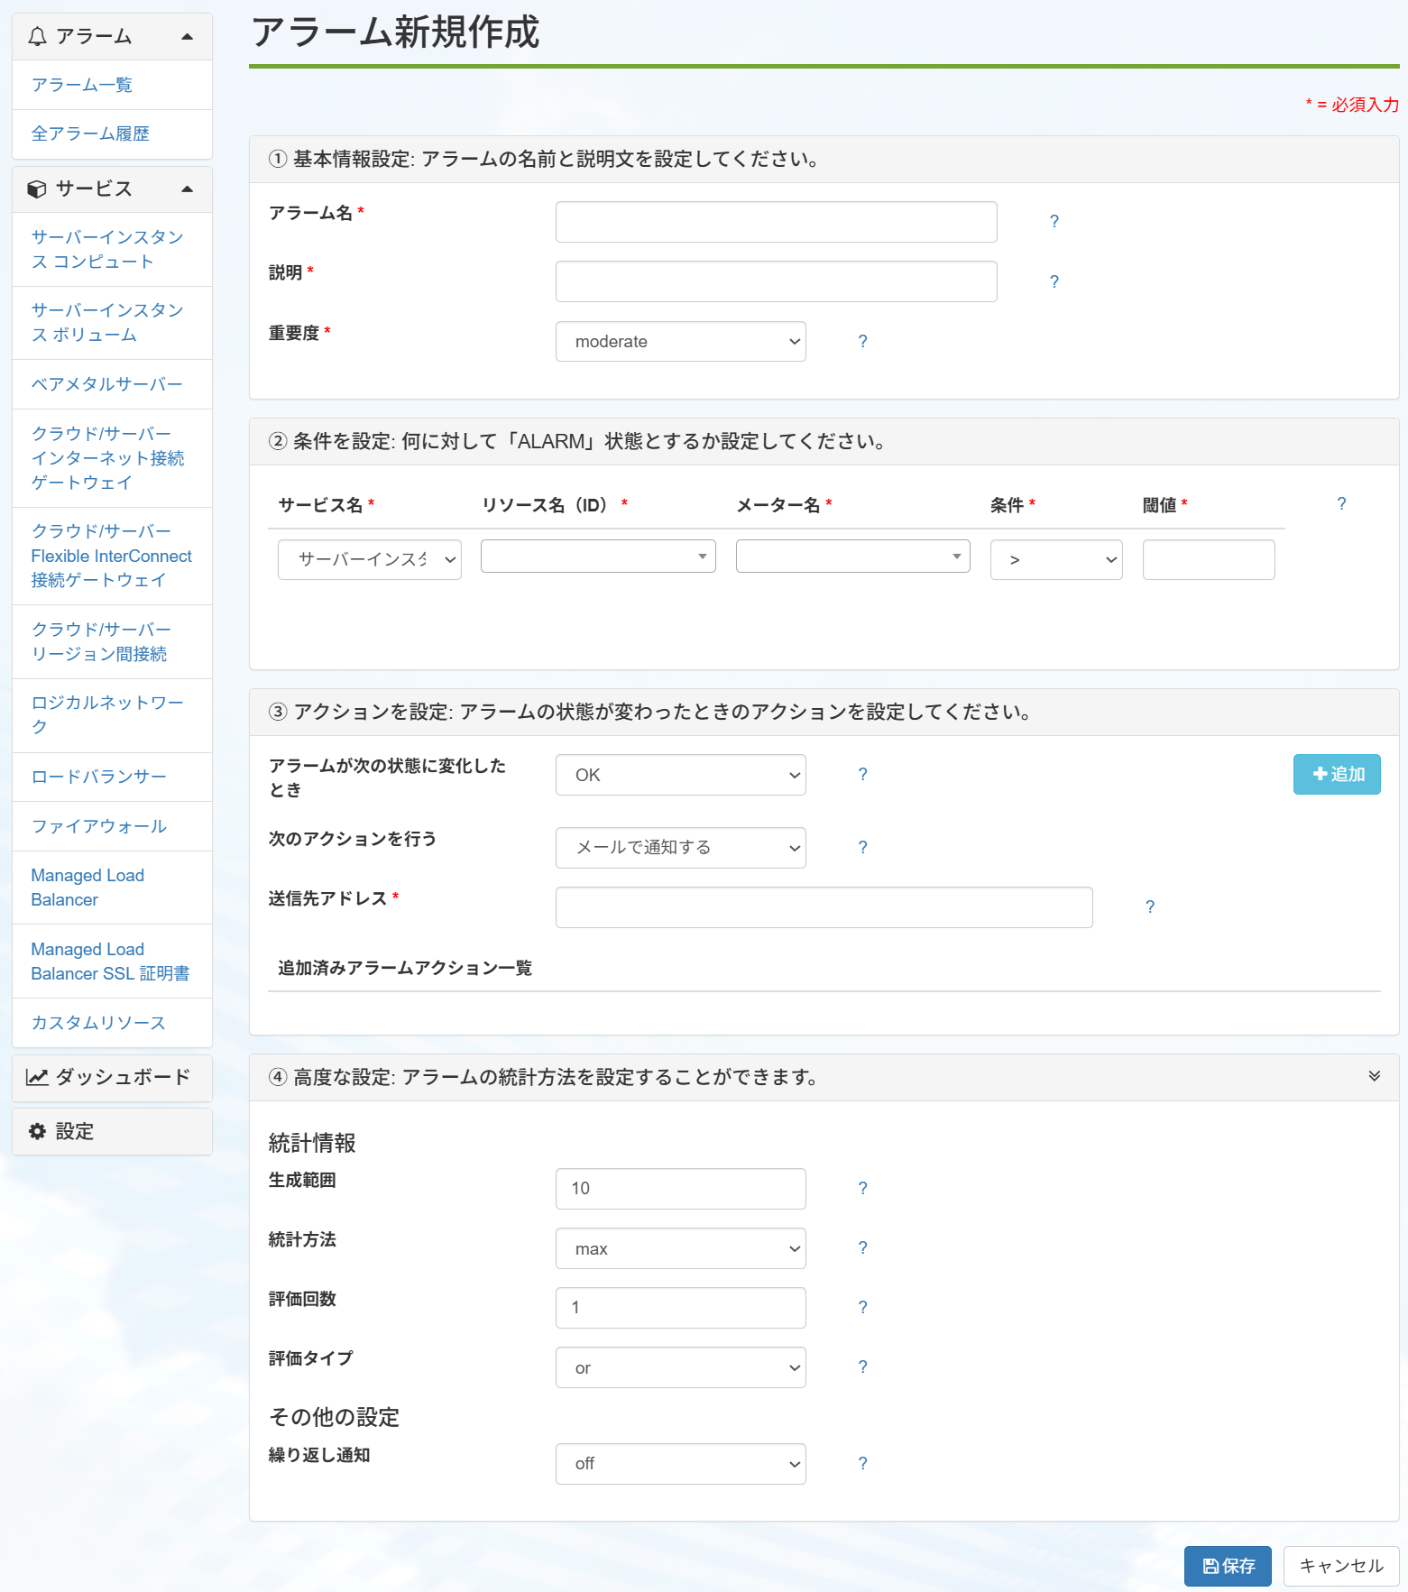The image size is (1408, 1592).
Task: Collapse the 高度な設定 section using the chevron
Action: point(1374,1076)
